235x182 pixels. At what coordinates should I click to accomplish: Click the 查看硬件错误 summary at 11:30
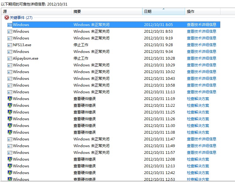85,126
